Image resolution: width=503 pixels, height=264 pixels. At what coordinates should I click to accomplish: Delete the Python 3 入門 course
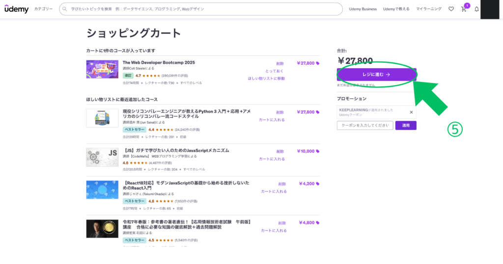[280, 112]
